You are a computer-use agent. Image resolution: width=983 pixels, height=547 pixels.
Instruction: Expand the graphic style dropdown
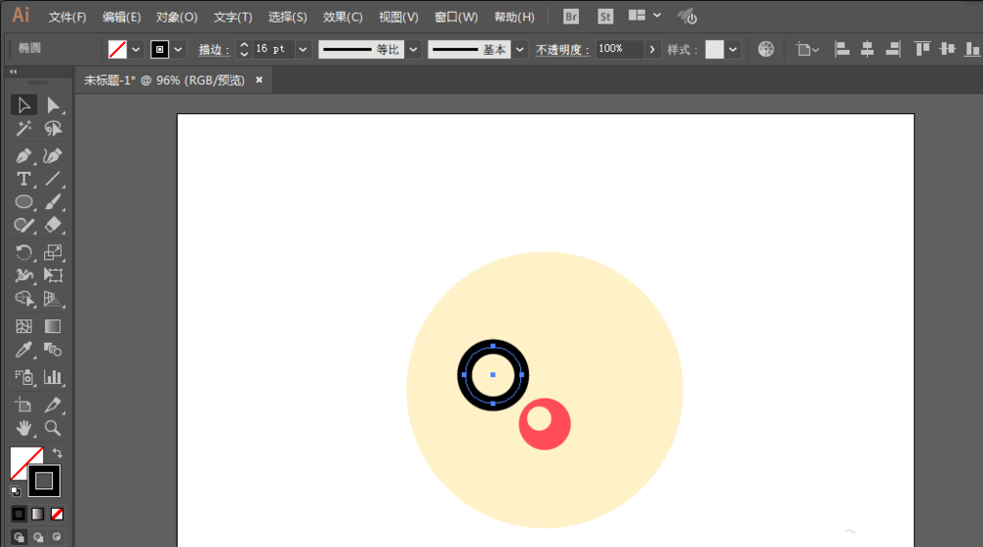[x=733, y=49]
